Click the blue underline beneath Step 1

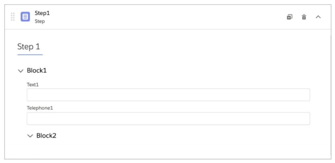pyautogui.click(x=30, y=55)
